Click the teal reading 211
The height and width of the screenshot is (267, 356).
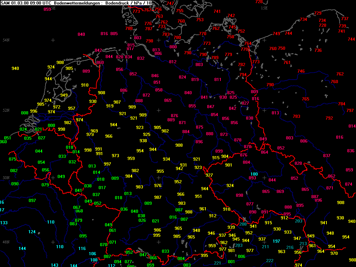click(x=265, y=247)
